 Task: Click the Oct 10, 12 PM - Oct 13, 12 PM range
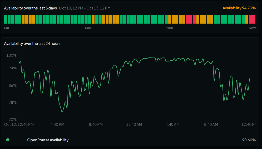[x=85, y=8]
